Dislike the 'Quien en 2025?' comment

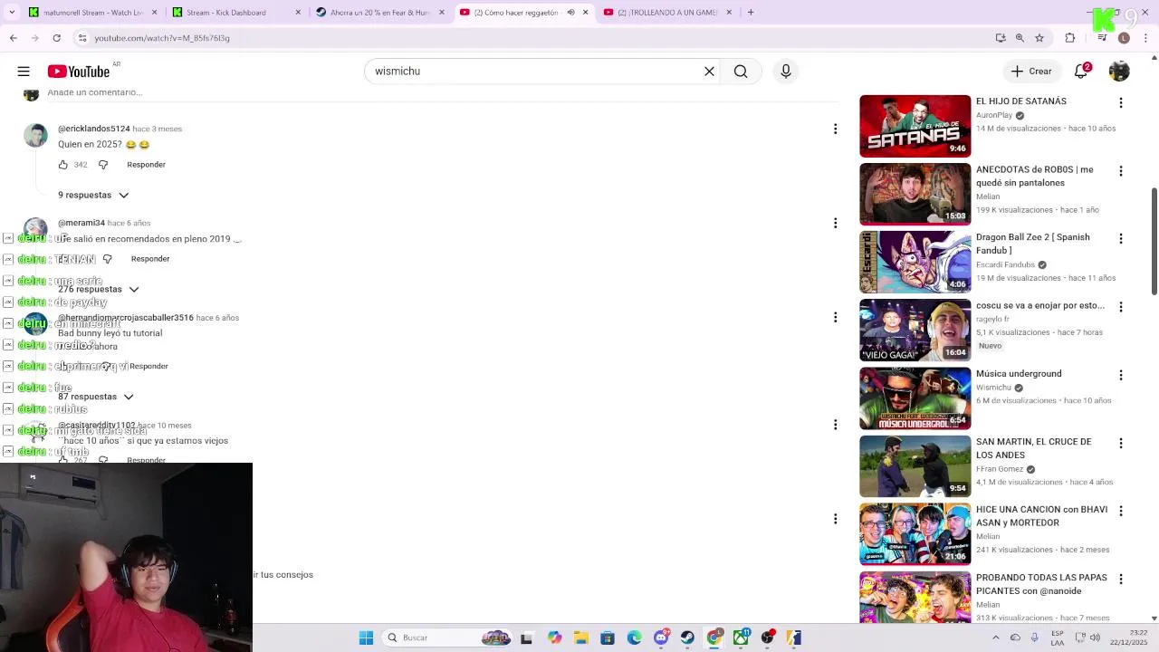103,165
